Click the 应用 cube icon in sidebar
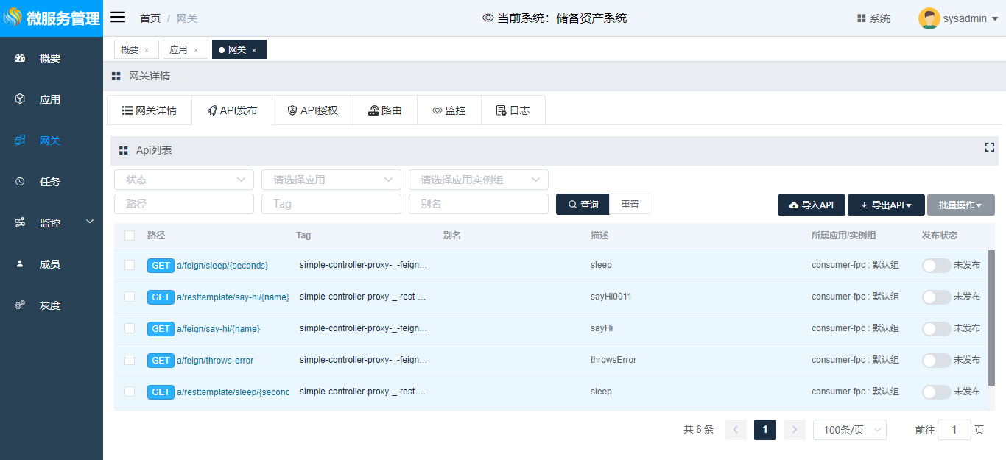 click(x=20, y=99)
